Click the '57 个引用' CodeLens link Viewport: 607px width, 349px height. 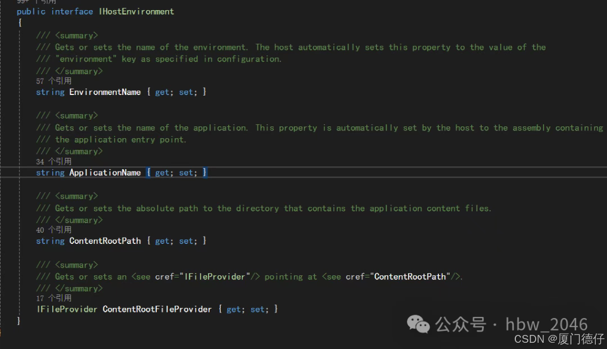[54, 81]
